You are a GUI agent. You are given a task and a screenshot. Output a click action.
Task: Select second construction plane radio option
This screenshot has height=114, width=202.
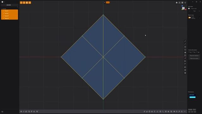tap(193, 52)
